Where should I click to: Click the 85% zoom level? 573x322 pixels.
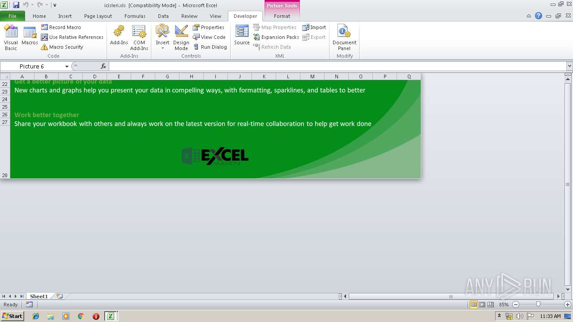504,305
